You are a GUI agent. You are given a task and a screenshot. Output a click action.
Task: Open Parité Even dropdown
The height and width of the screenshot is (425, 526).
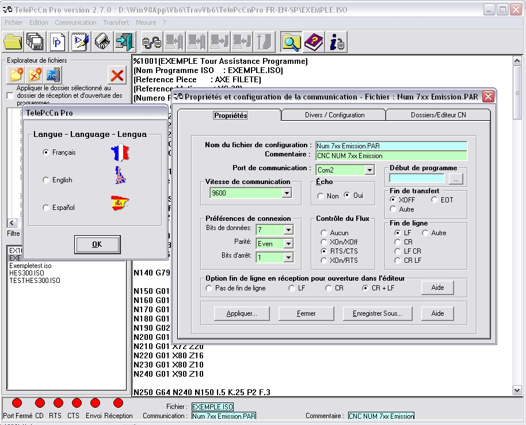coord(288,243)
